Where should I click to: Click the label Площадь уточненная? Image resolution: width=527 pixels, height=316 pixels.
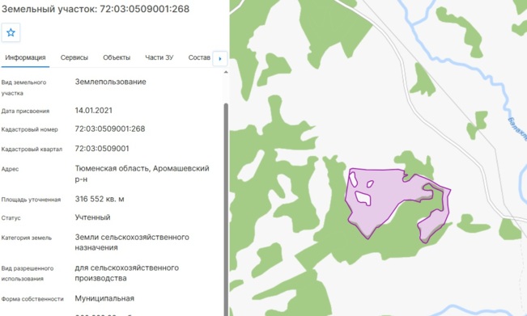[31, 200]
